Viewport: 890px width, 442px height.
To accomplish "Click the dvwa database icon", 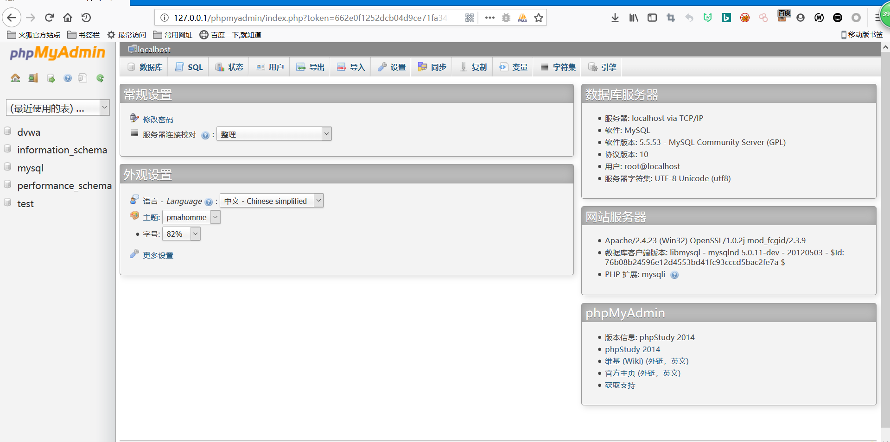I will point(7,131).
